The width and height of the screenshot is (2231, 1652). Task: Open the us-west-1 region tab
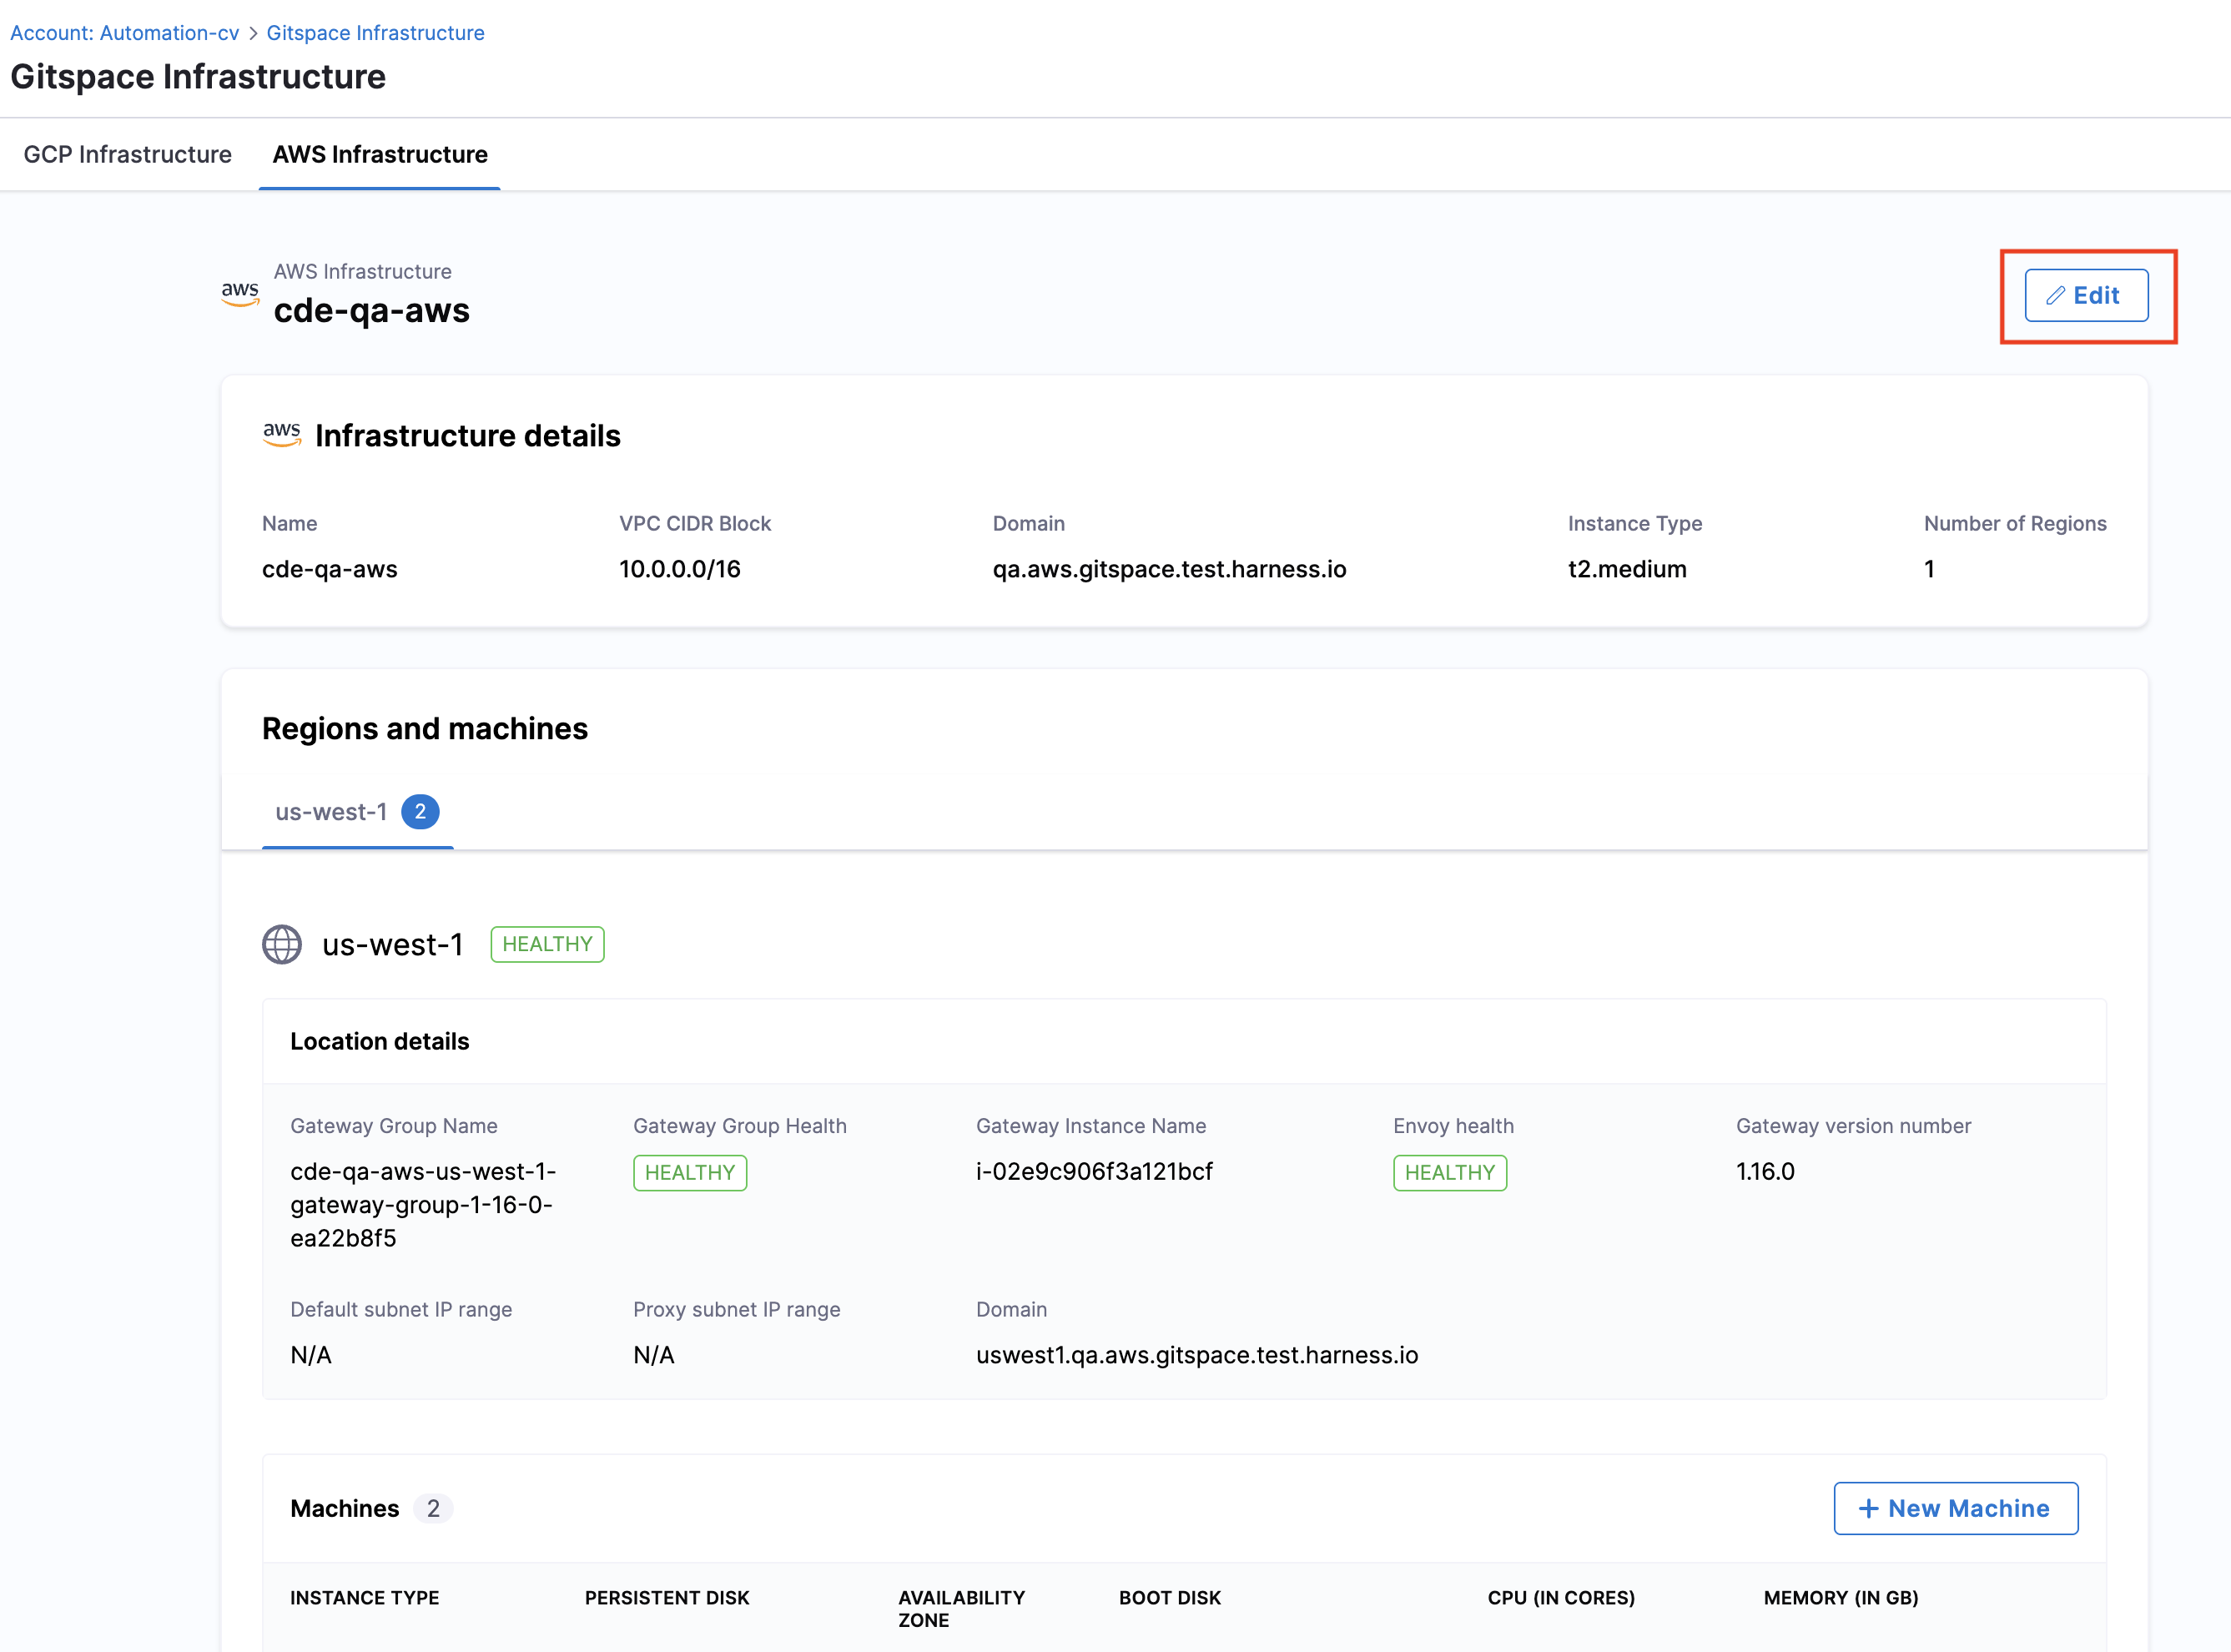click(x=331, y=811)
